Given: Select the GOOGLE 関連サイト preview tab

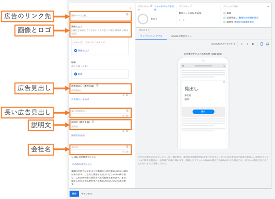Looking at the screenshot, I should 181,36.
